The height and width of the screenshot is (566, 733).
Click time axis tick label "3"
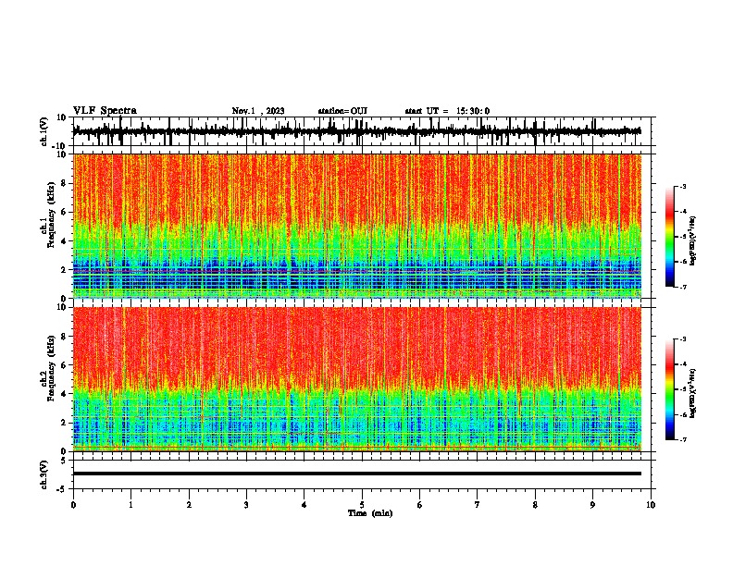(246, 505)
